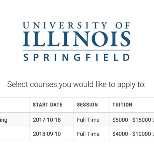This screenshot has height=154, width=154.
Task: Click the ILLINOIS word in the logo
Action: [x=76, y=39]
